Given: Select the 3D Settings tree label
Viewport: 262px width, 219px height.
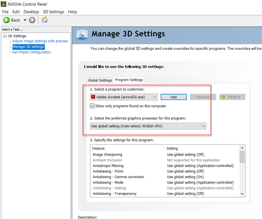Looking at the screenshot, I should click(17, 36).
